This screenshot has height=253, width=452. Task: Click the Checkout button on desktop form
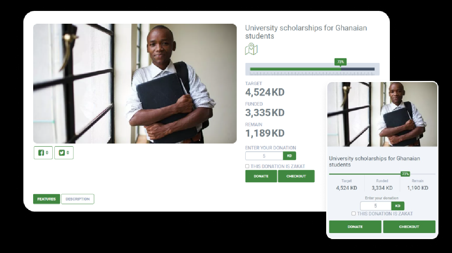tap(296, 176)
